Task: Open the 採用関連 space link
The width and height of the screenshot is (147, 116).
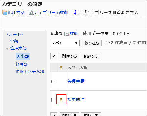Action: click(x=76, y=100)
